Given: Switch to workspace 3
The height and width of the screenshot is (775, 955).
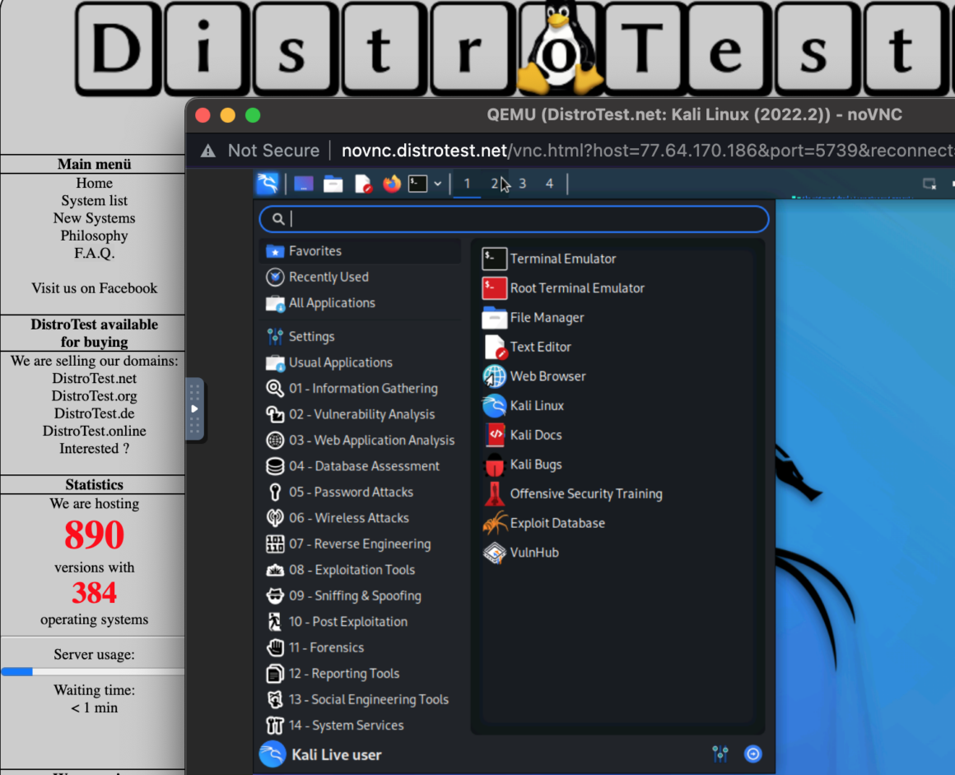Looking at the screenshot, I should (522, 184).
